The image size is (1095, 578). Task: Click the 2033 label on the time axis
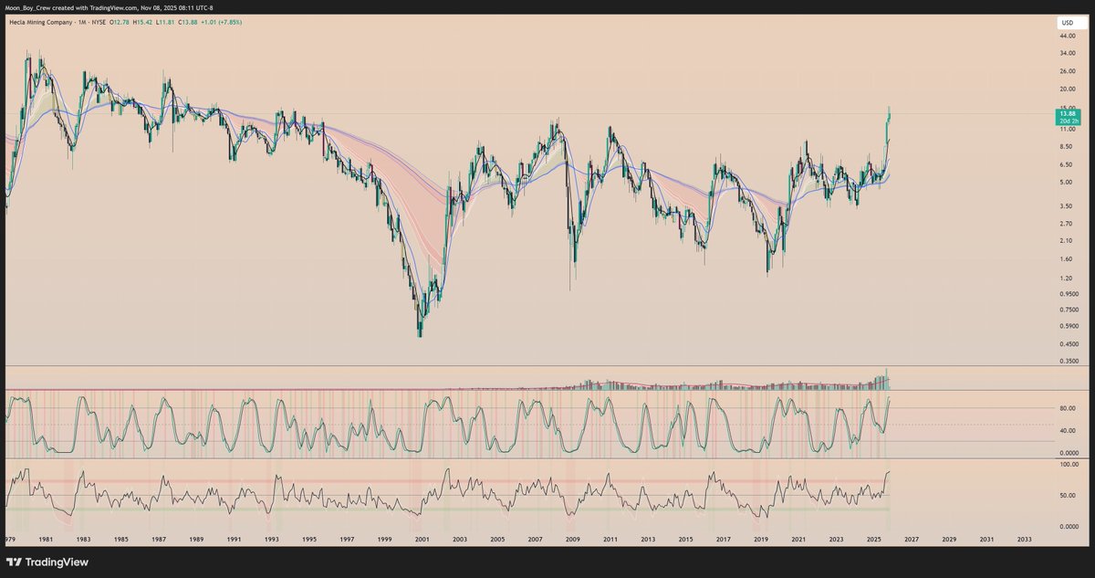[1024, 540]
